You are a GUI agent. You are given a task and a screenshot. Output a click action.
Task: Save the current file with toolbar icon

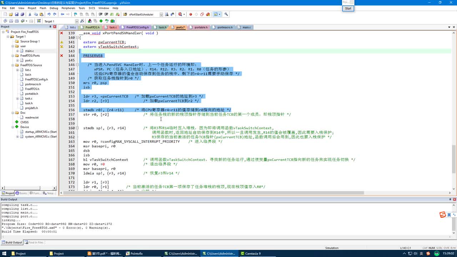pos(16,14)
